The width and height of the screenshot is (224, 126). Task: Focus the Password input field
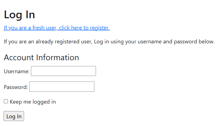pyautogui.click(x=62, y=86)
